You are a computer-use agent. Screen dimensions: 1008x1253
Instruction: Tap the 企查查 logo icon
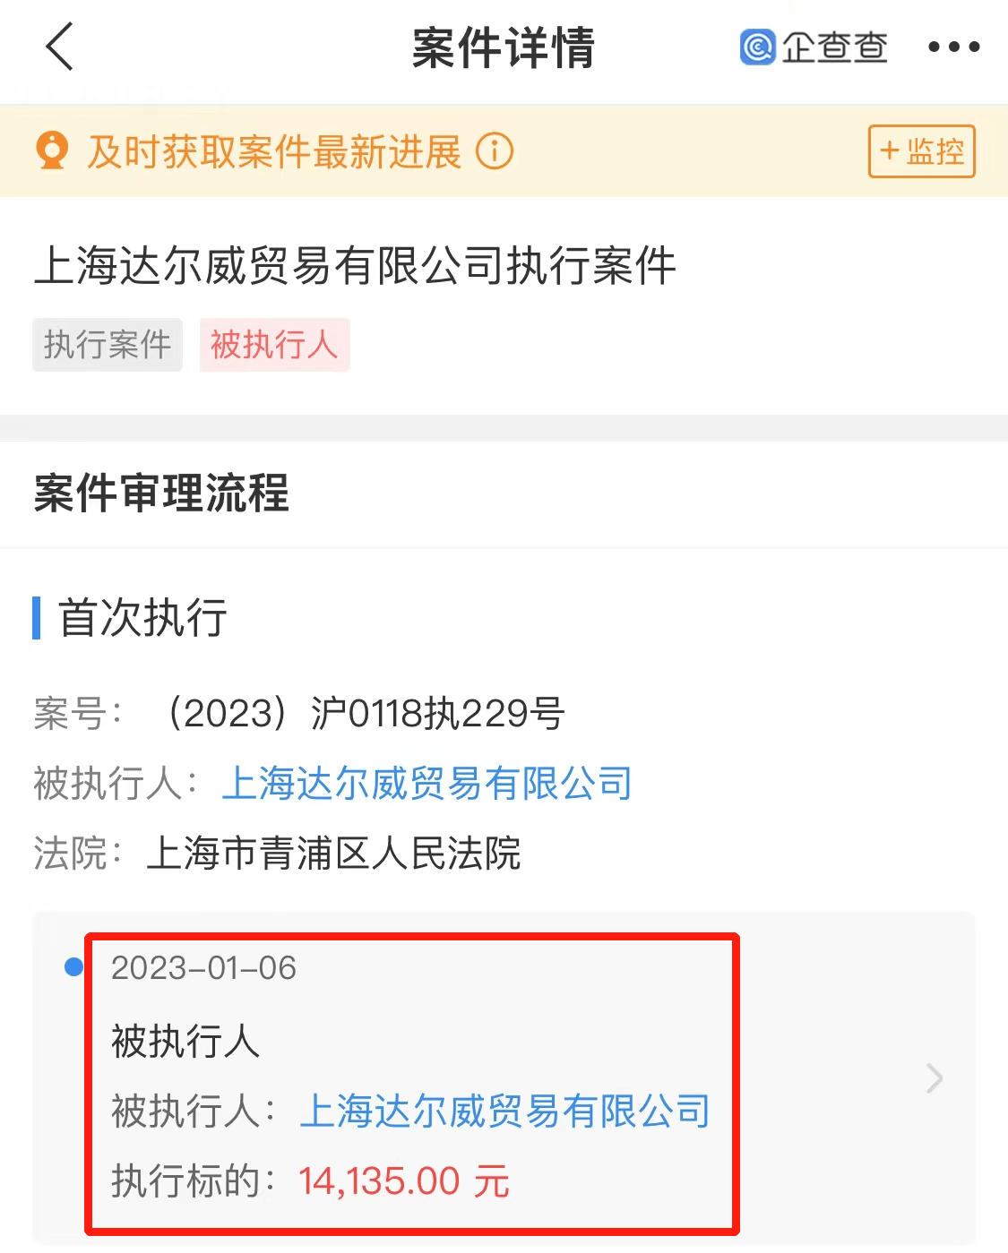point(757,47)
